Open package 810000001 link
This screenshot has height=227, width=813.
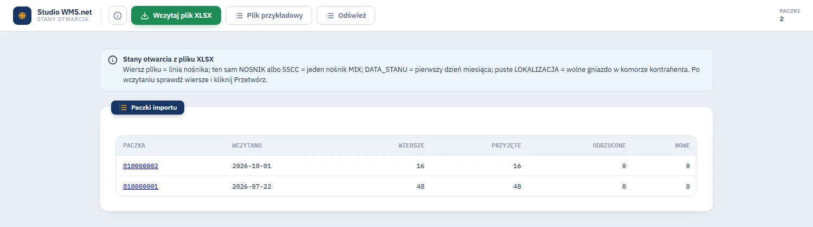pos(140,186)
